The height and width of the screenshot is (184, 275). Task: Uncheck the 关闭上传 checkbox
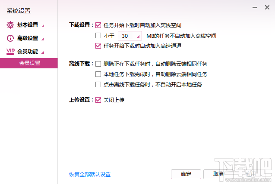(98, 100)
